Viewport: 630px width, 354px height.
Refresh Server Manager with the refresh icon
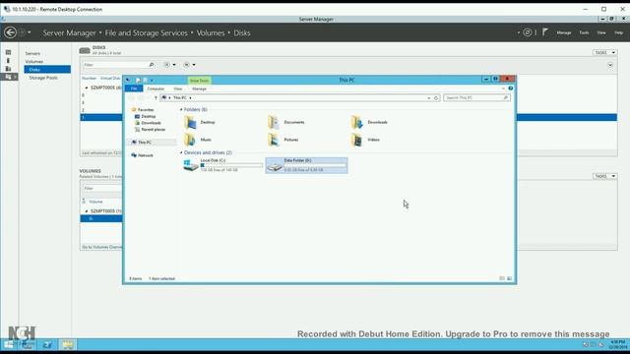point(528,32)
